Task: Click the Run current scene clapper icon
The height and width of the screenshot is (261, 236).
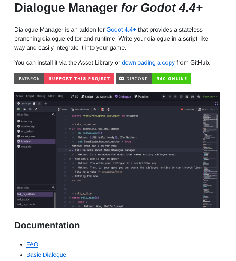Action: (187, 97)
